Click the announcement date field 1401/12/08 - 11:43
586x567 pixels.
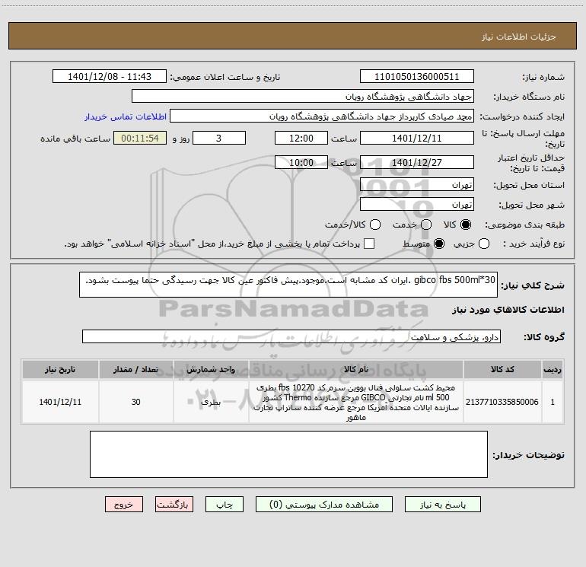pyautogui.click(x=109, y=76)
